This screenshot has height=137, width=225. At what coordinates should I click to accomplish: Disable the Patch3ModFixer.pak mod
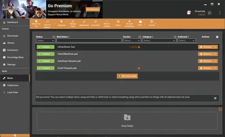pyautogui.click(x=44, y=54)
